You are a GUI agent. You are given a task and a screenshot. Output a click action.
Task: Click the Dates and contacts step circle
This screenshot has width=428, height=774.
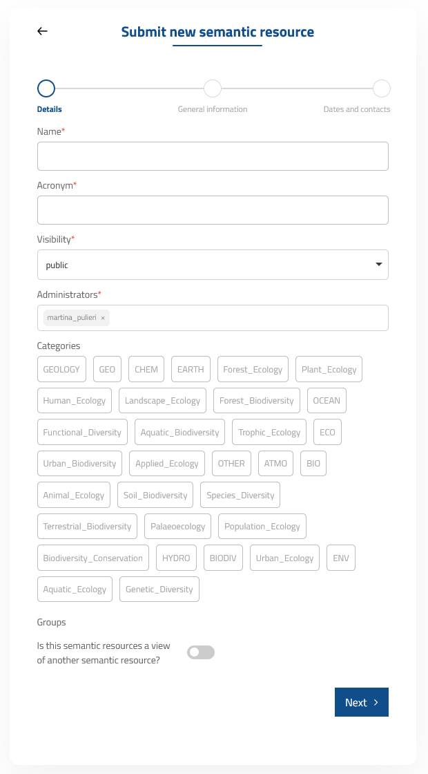pyautogui.click(x=382, y=88)
